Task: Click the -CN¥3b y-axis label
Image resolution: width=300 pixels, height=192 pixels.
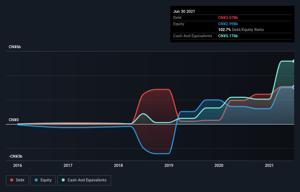Action: pyautogui.click(x=15, y=156)
